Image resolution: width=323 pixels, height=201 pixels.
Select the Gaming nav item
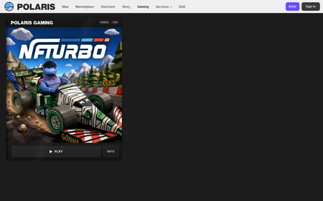pos(143,7)
